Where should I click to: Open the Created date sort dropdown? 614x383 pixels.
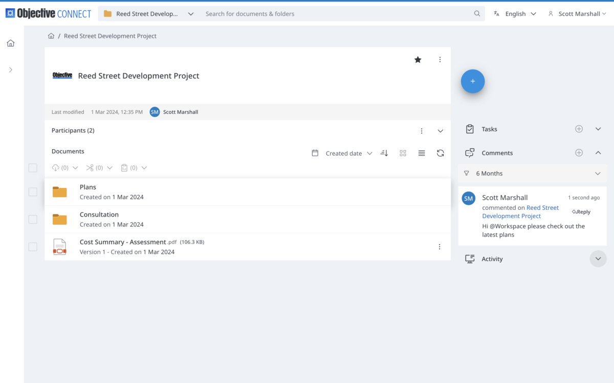point(348,153)
